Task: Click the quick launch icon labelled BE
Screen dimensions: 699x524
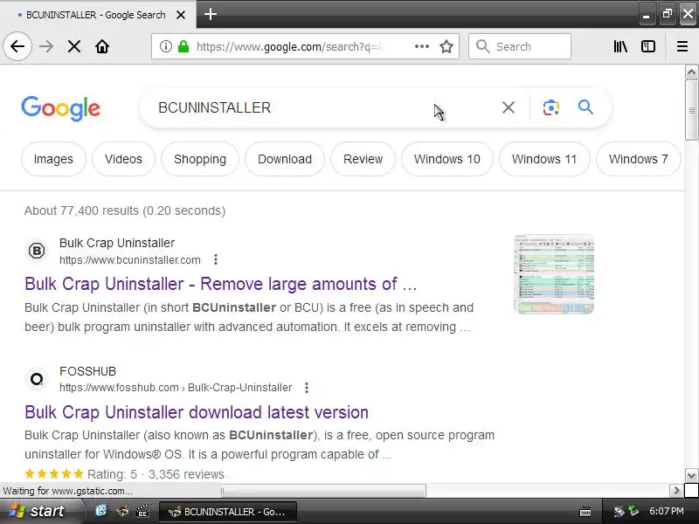Action: point(142,511)
